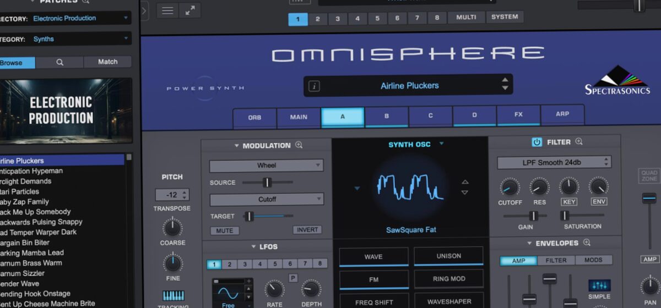Switch to layer B tab
661x308 pixels.
387,116
